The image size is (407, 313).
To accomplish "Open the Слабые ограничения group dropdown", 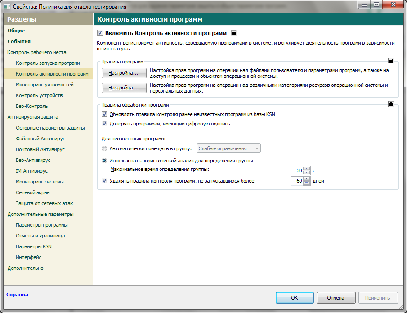I will click(228, 148).
